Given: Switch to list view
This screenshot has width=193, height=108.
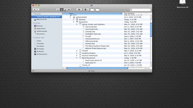Looking at the screenshot, I should [x=62, y=10].
